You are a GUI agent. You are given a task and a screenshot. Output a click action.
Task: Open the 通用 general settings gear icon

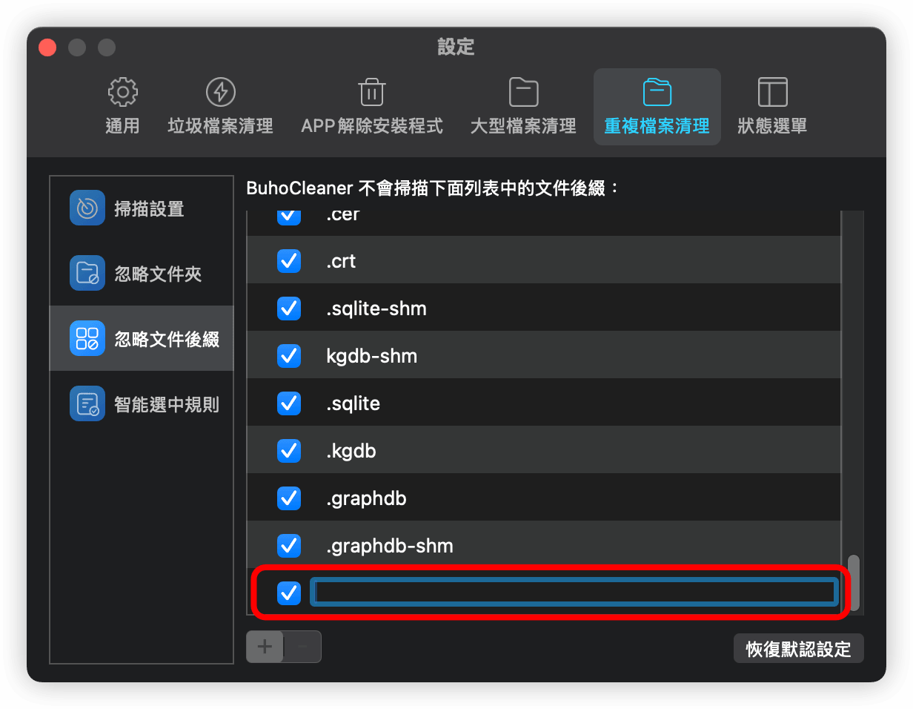pos(122,92)
